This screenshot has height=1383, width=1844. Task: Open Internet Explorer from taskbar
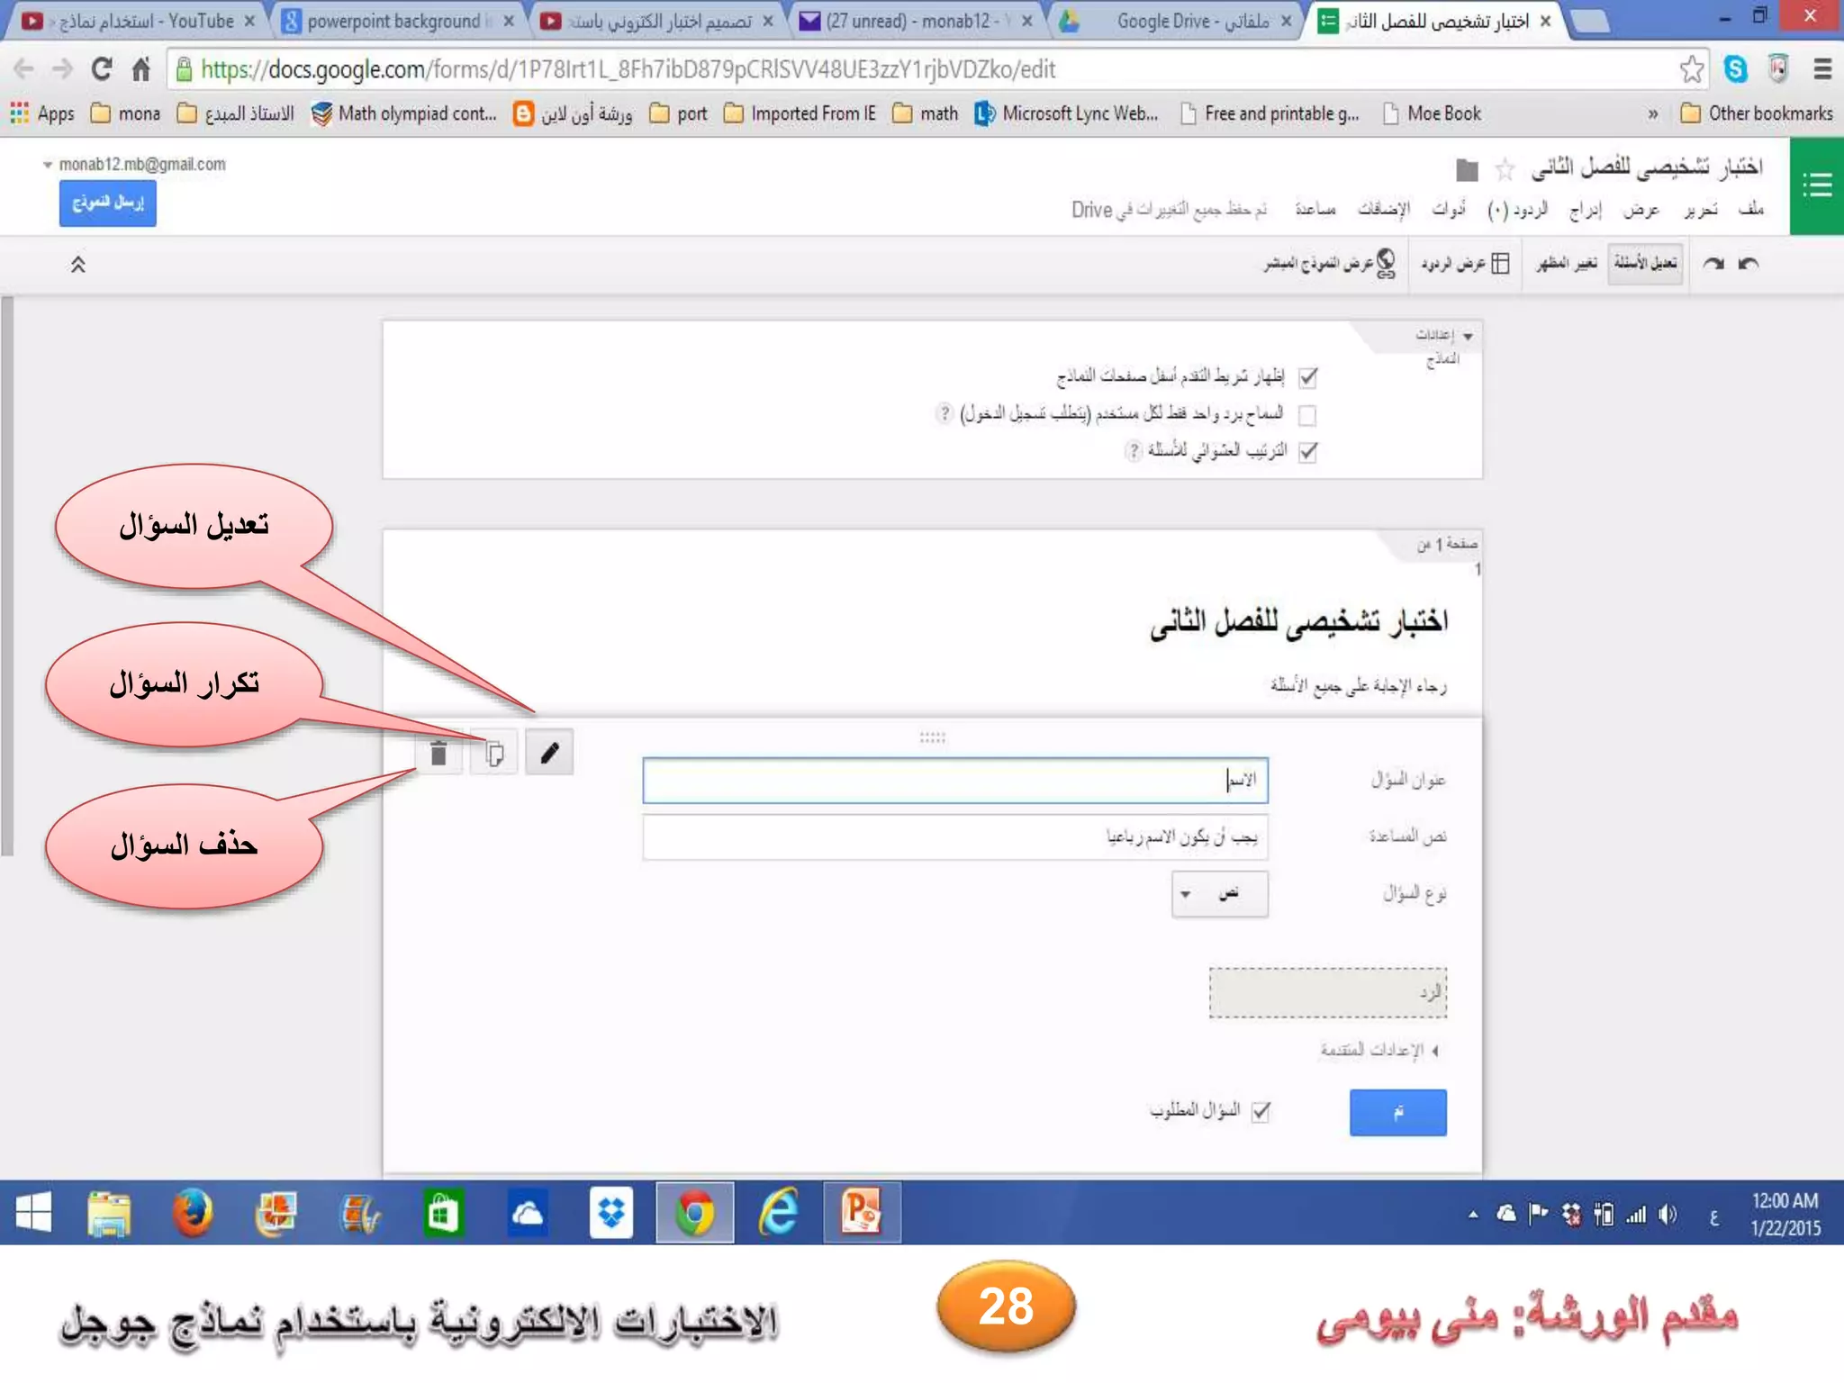(779, 1213)
